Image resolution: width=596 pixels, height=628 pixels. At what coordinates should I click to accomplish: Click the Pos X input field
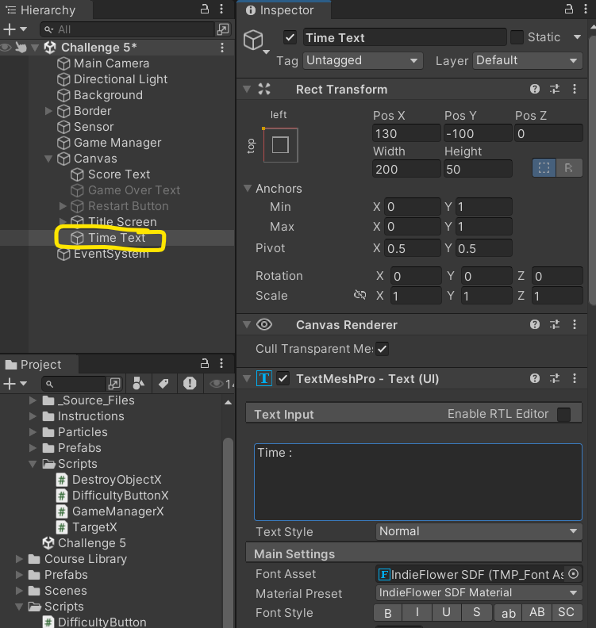(x=406, y=133)
